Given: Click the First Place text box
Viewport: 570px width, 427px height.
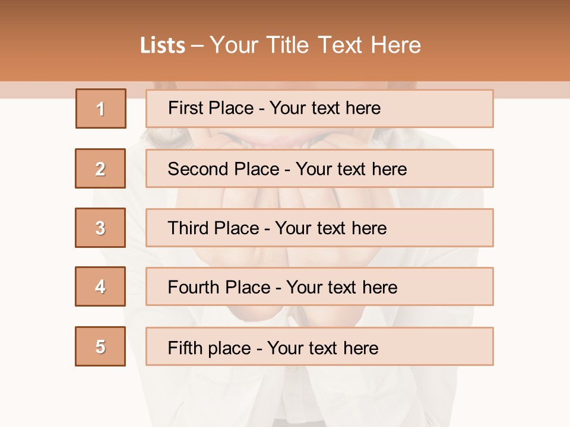Looking at the screenshot, I should [319, 109].
